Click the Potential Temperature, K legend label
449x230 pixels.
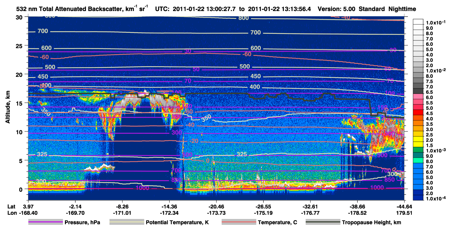point(177,222)
